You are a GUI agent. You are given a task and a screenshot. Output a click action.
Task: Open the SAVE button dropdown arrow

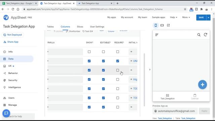[x=208, y=17]
